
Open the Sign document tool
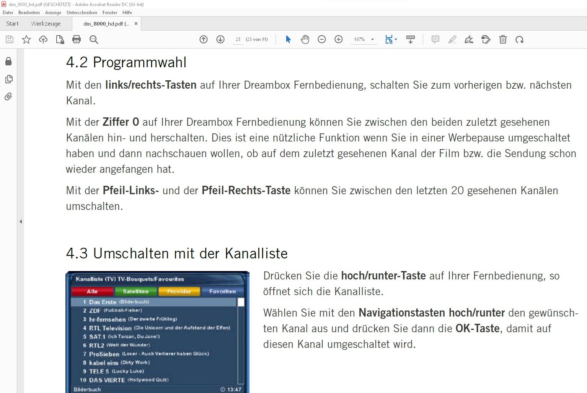point(469,39)
